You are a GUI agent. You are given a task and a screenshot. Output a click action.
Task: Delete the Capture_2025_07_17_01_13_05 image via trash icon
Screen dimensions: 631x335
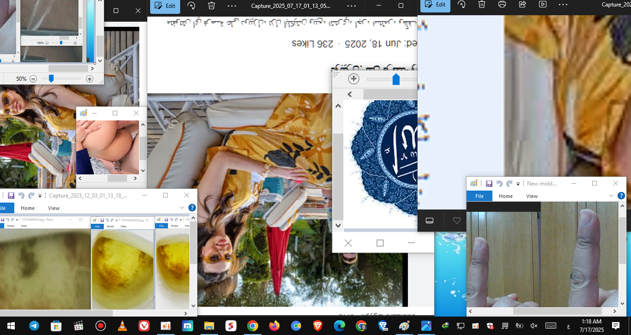pos(212,6)
